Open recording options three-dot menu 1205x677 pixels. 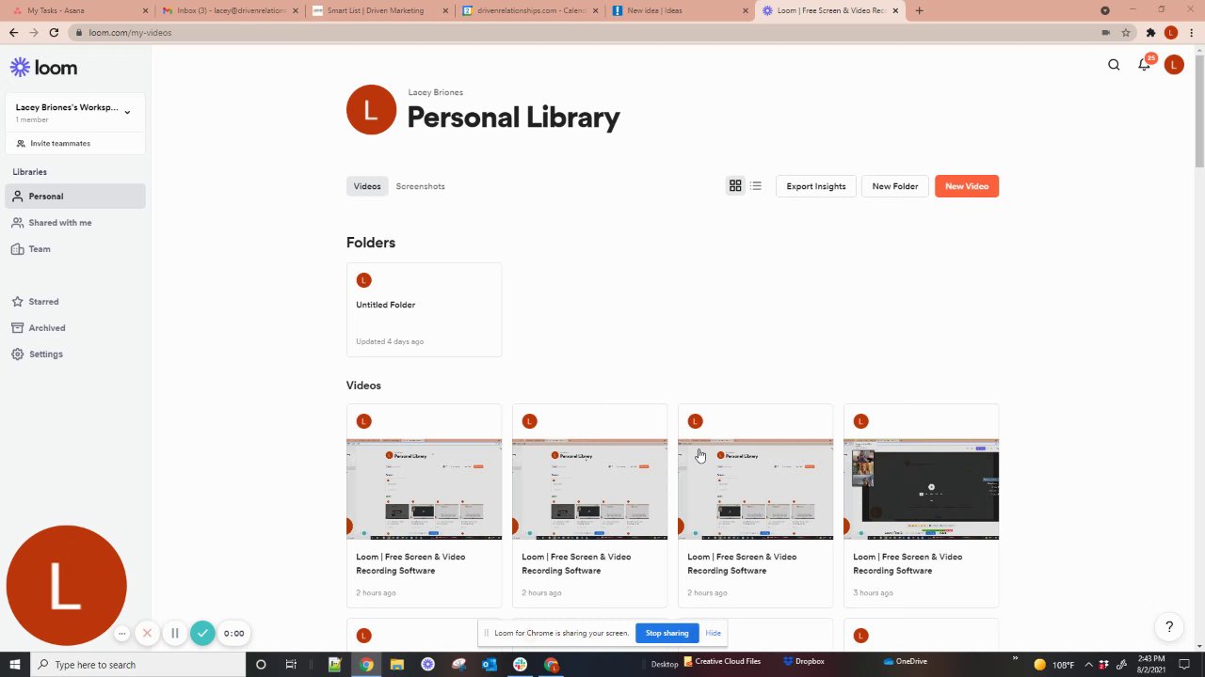click(121, 634)
